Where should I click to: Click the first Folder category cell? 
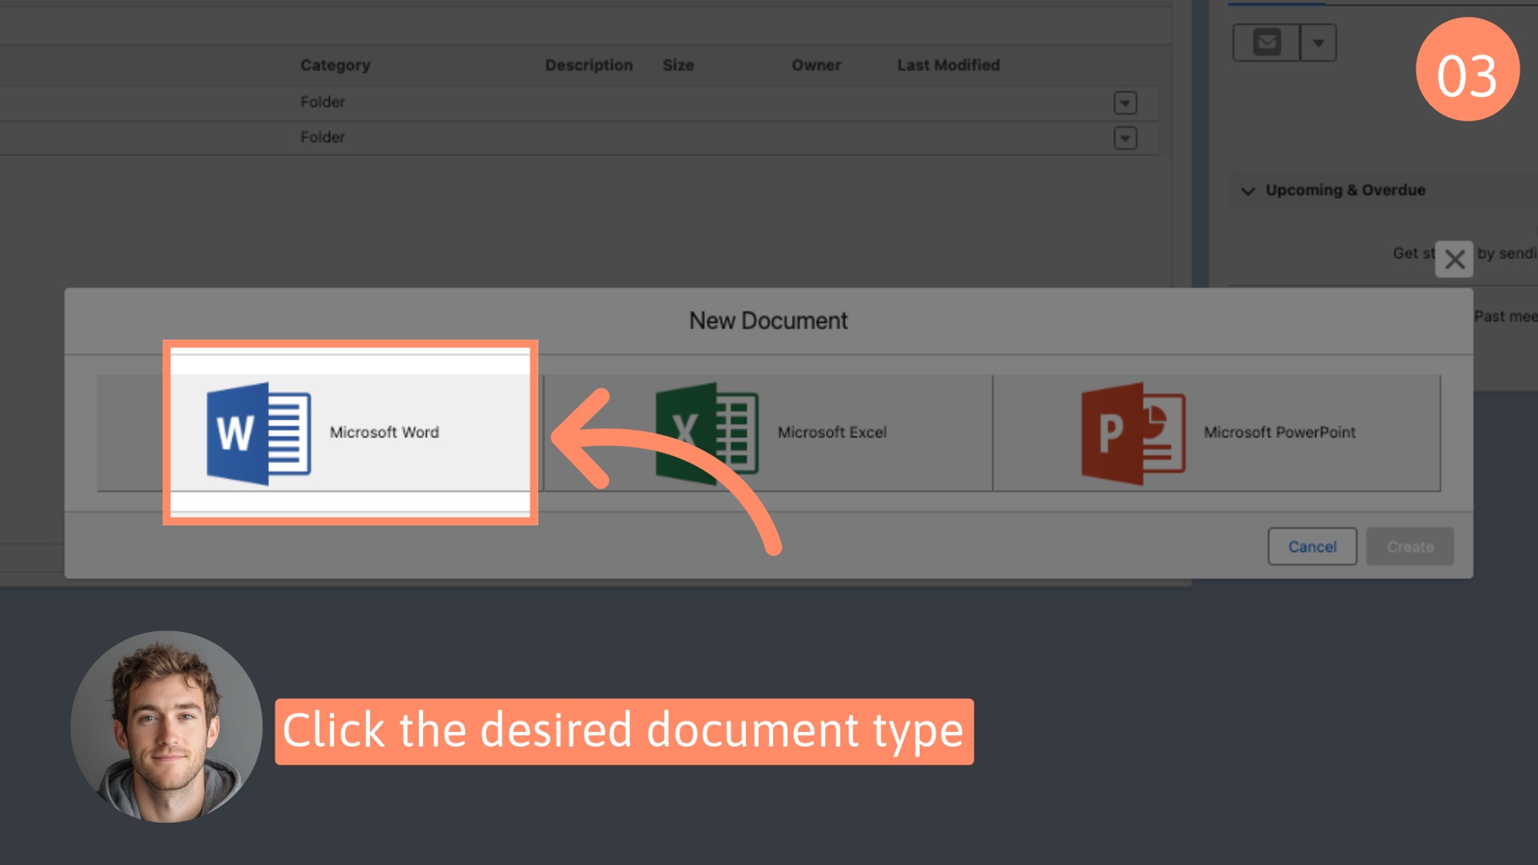click(322, 101)
